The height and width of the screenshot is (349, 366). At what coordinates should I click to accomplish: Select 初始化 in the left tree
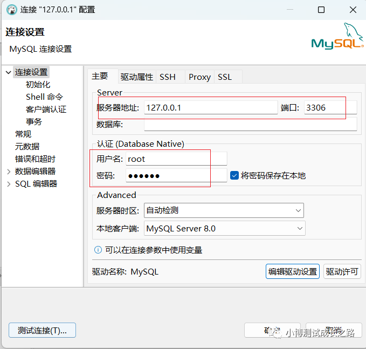tap(38, 85)
